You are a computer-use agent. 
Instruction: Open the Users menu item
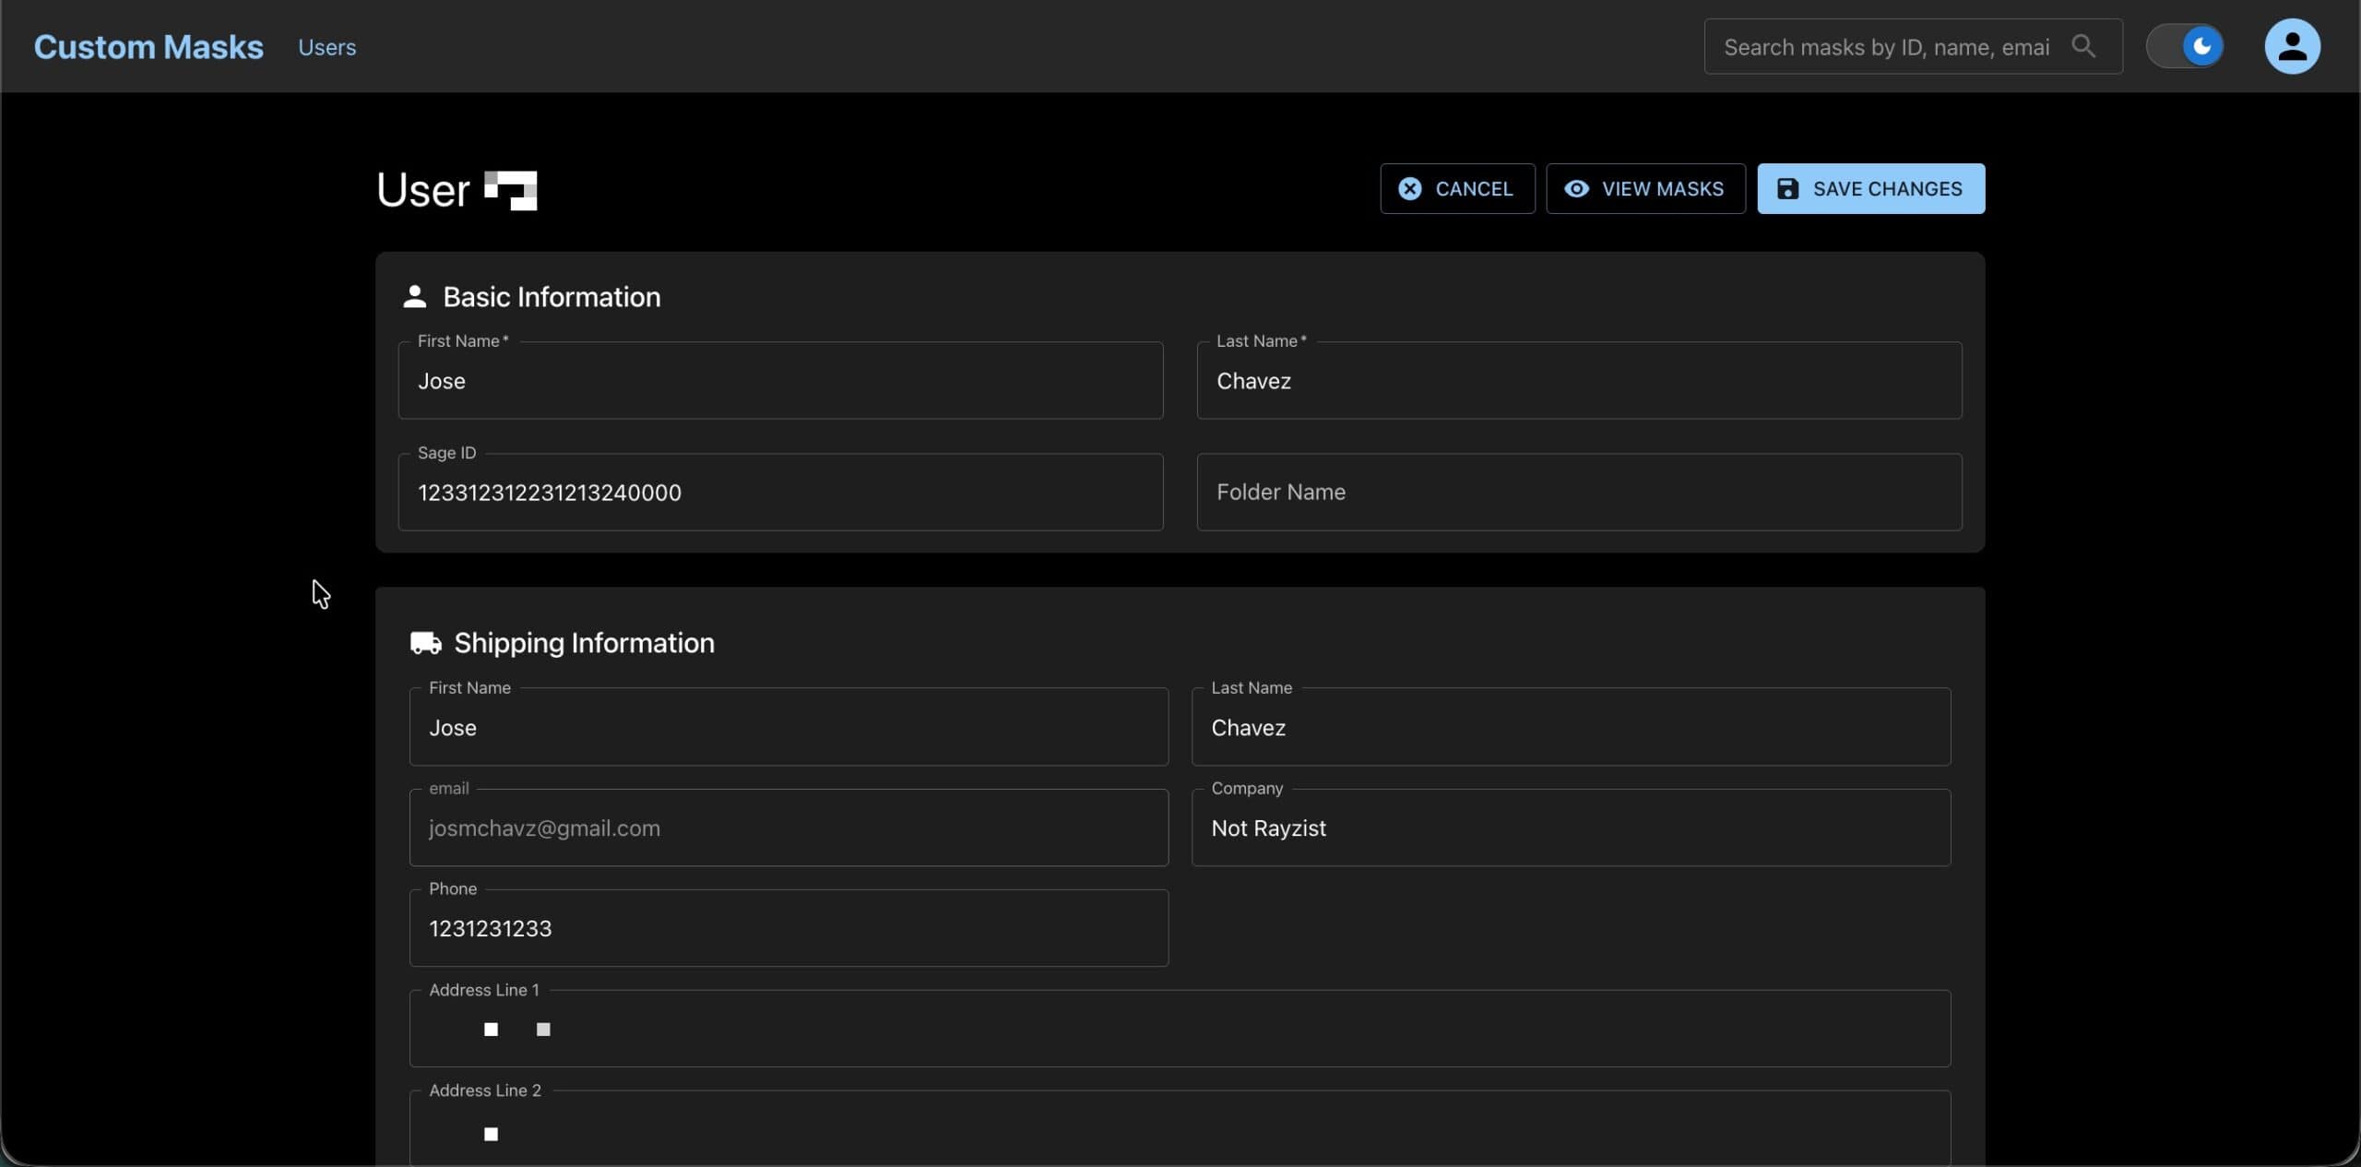(326, 47)
